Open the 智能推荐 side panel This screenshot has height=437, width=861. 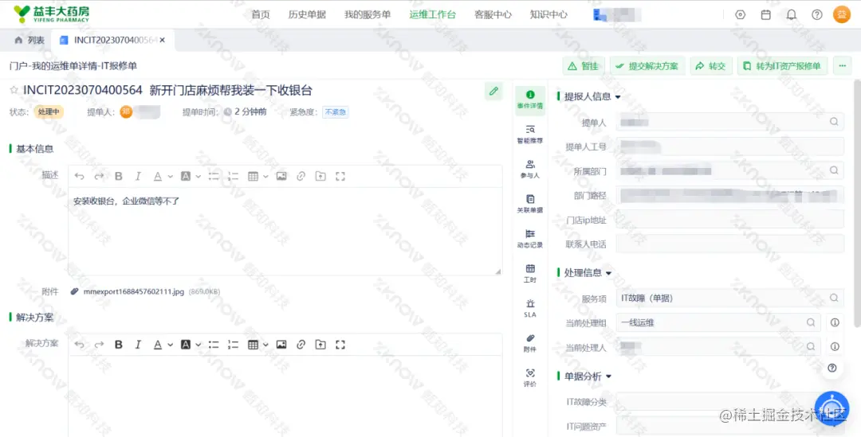[x=530, y=135]
